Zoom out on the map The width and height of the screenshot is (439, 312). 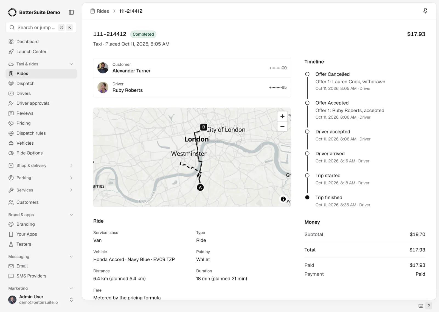point(282,127)
